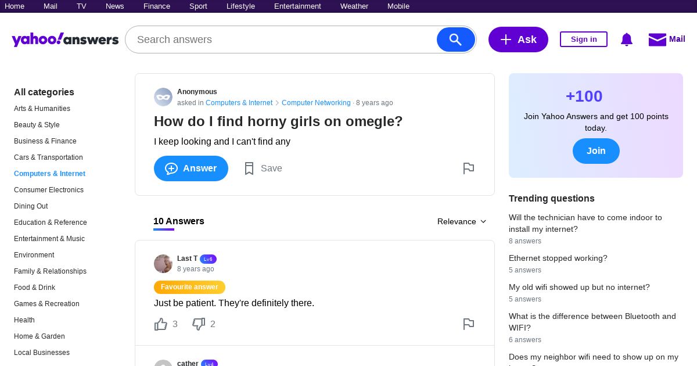Click the Join button in the points card

pyautogui.click(x=596, y=151)
